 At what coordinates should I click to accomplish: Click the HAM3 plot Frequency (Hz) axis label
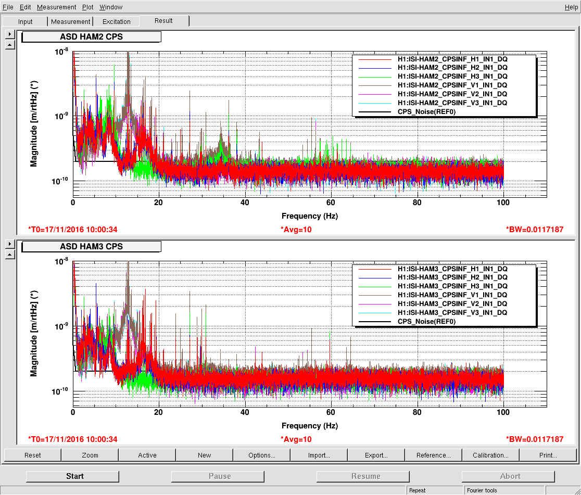click(310, 426)
